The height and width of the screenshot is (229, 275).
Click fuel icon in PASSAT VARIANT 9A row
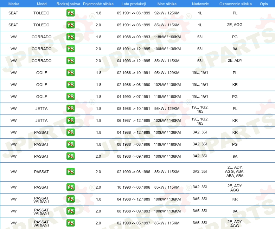[x=70, y=211]
